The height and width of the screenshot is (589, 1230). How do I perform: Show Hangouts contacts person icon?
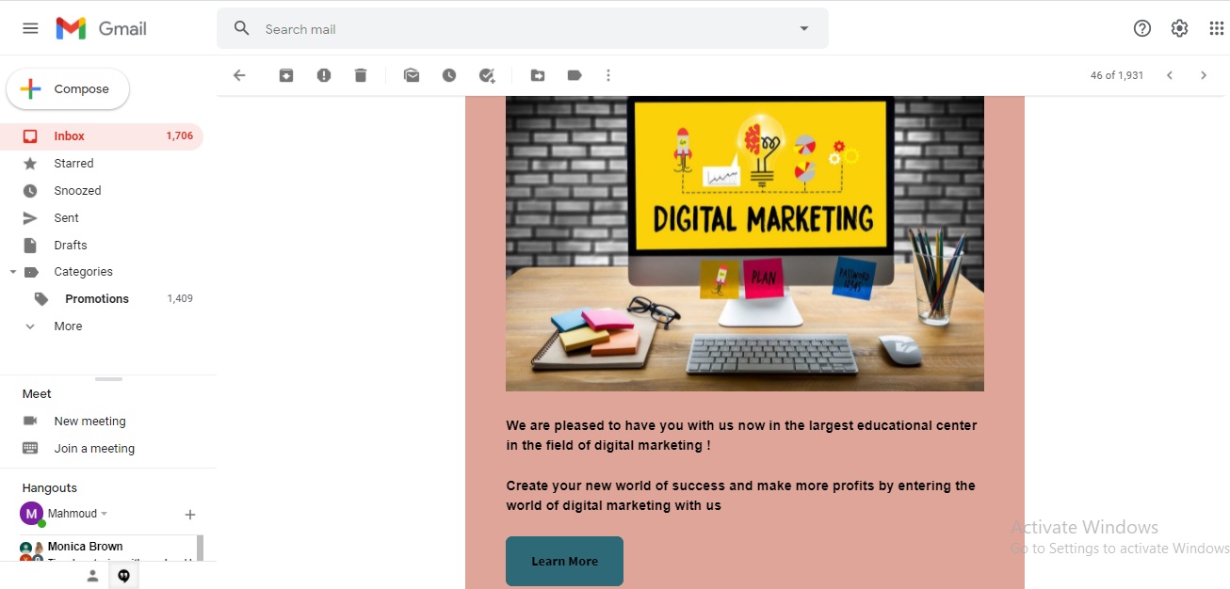point(92,576)
